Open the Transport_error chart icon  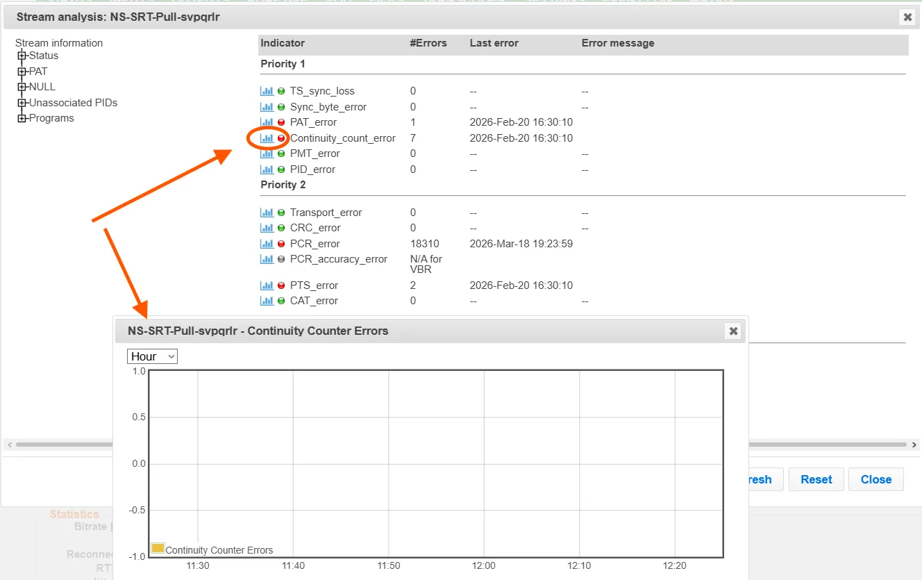(267, 213)
